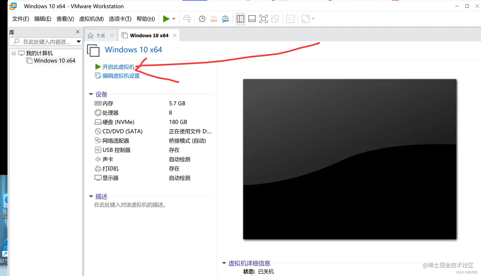The image size is (481, 276).
Task: Open the 帮助(H) menu
Action: 146,19
